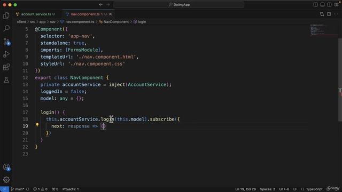Switch to the account.service.ts tab

point(36,14)
